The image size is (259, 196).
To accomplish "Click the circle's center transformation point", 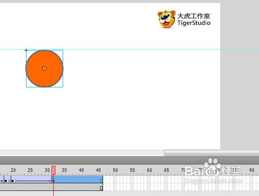I will click(45, 69).
